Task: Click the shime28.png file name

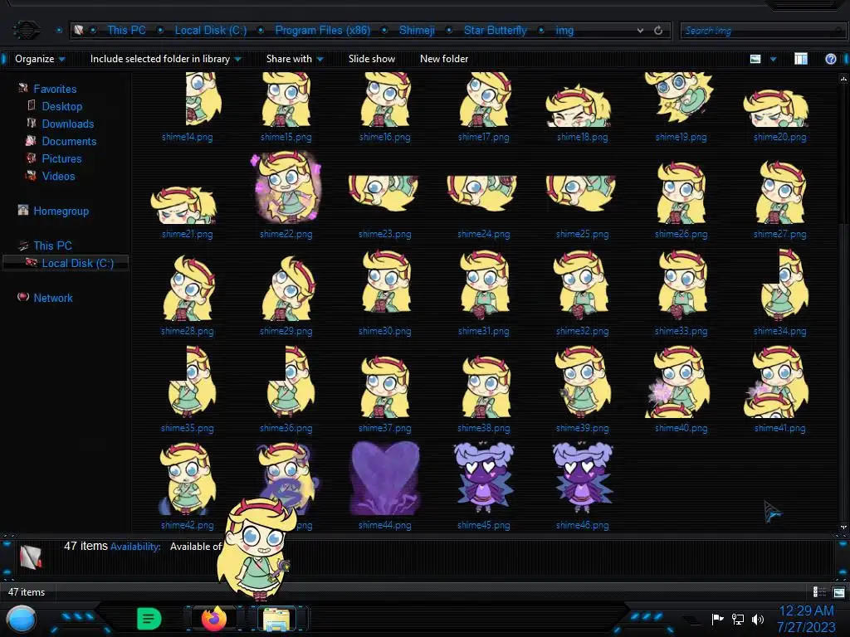Action: (187, 331)
